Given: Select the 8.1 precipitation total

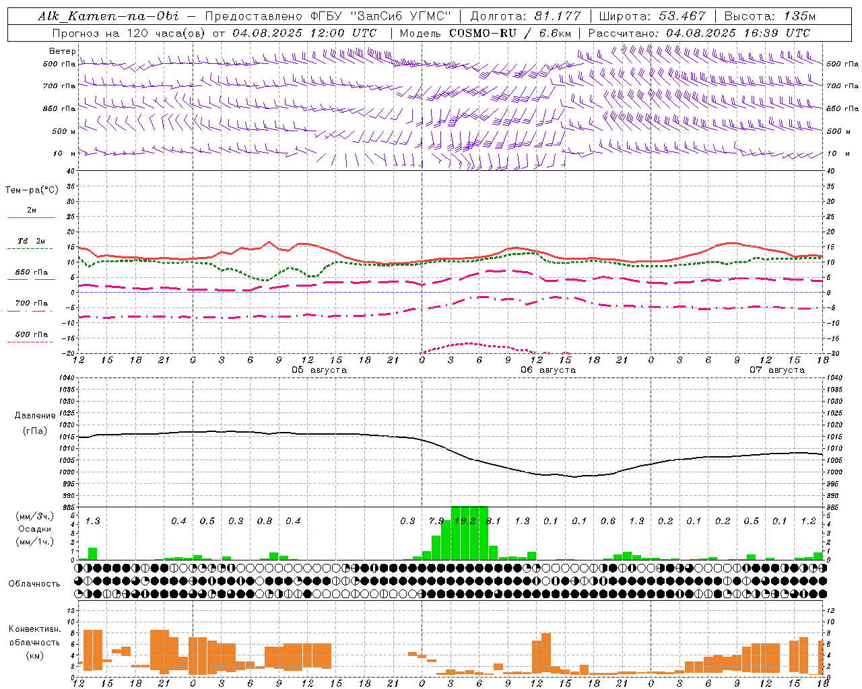Looking at the screenshot, I should tap(494, 521).
